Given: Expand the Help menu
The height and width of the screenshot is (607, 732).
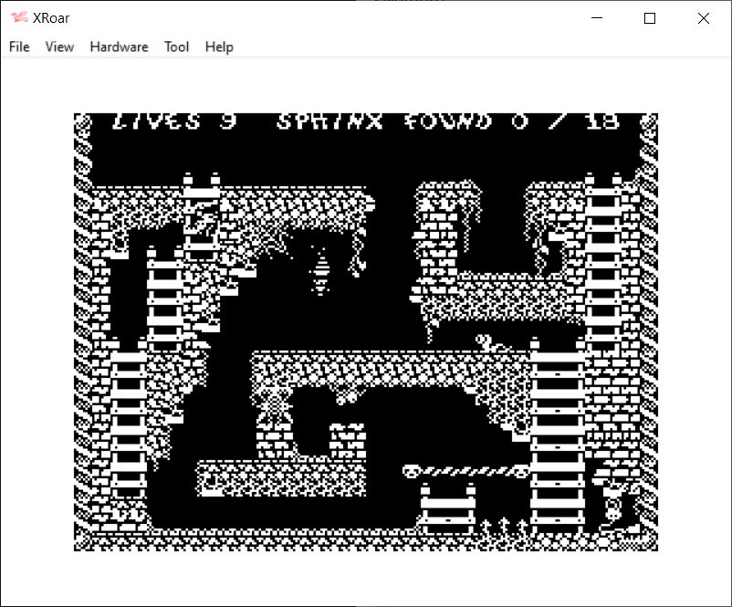Looking at the screenshot, I should coord(219,47).
